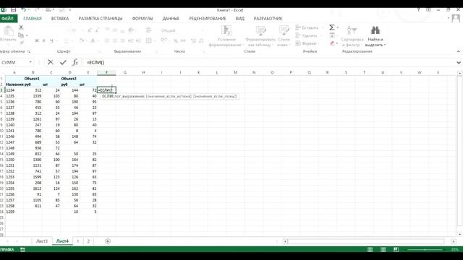Open the ФАЙЛ (File) tab
Viewport: 463px width, 260px height.
8,18
